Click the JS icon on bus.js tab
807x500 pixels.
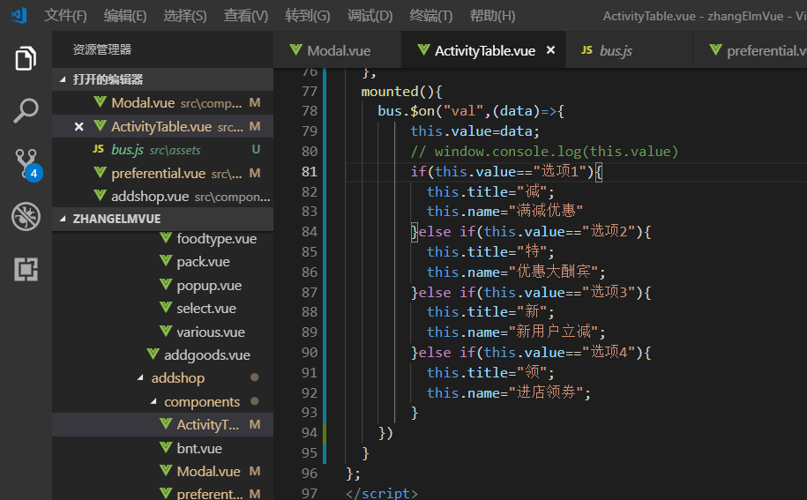[587, 50]
